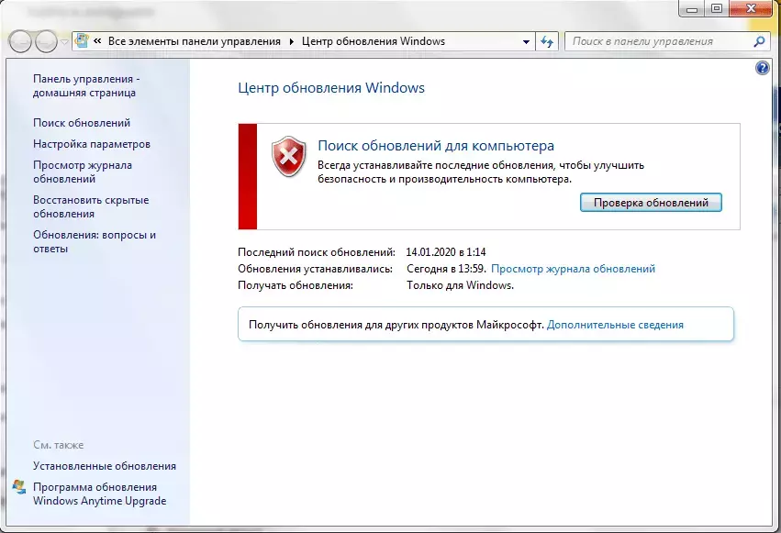Click the magnifier search icon
The width and height of the screenshot is (781, 533).
(760, 42)
